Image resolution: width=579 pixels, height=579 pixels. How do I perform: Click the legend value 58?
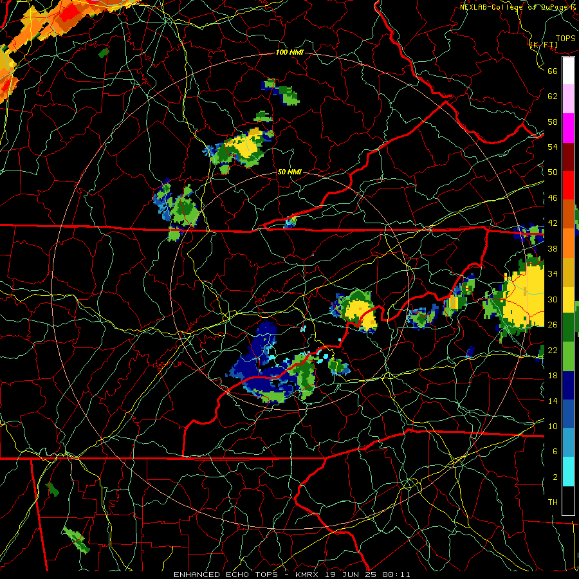[x=553, y=122]
